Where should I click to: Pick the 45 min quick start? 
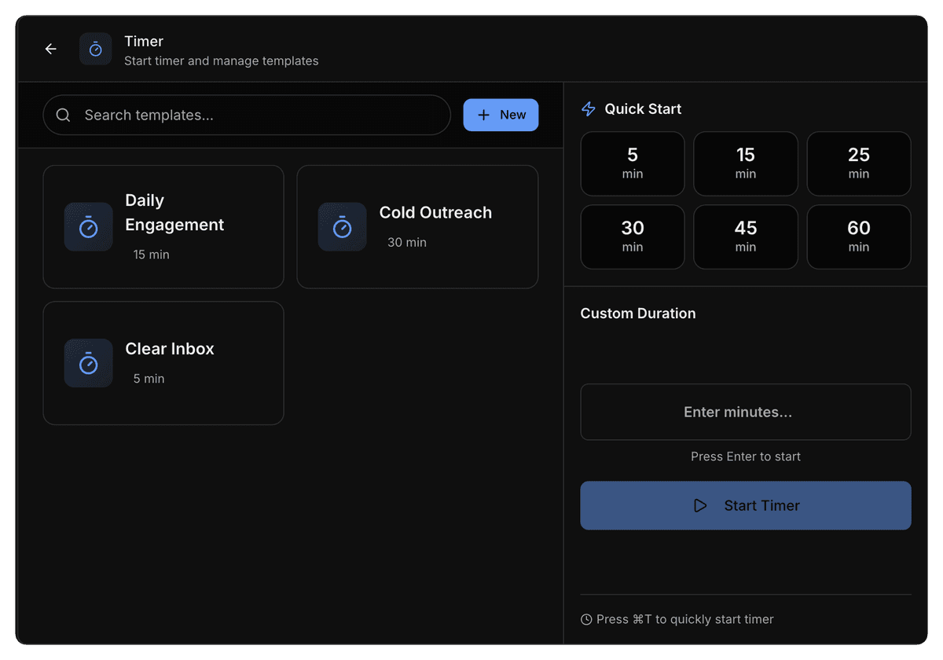(746, 236)
